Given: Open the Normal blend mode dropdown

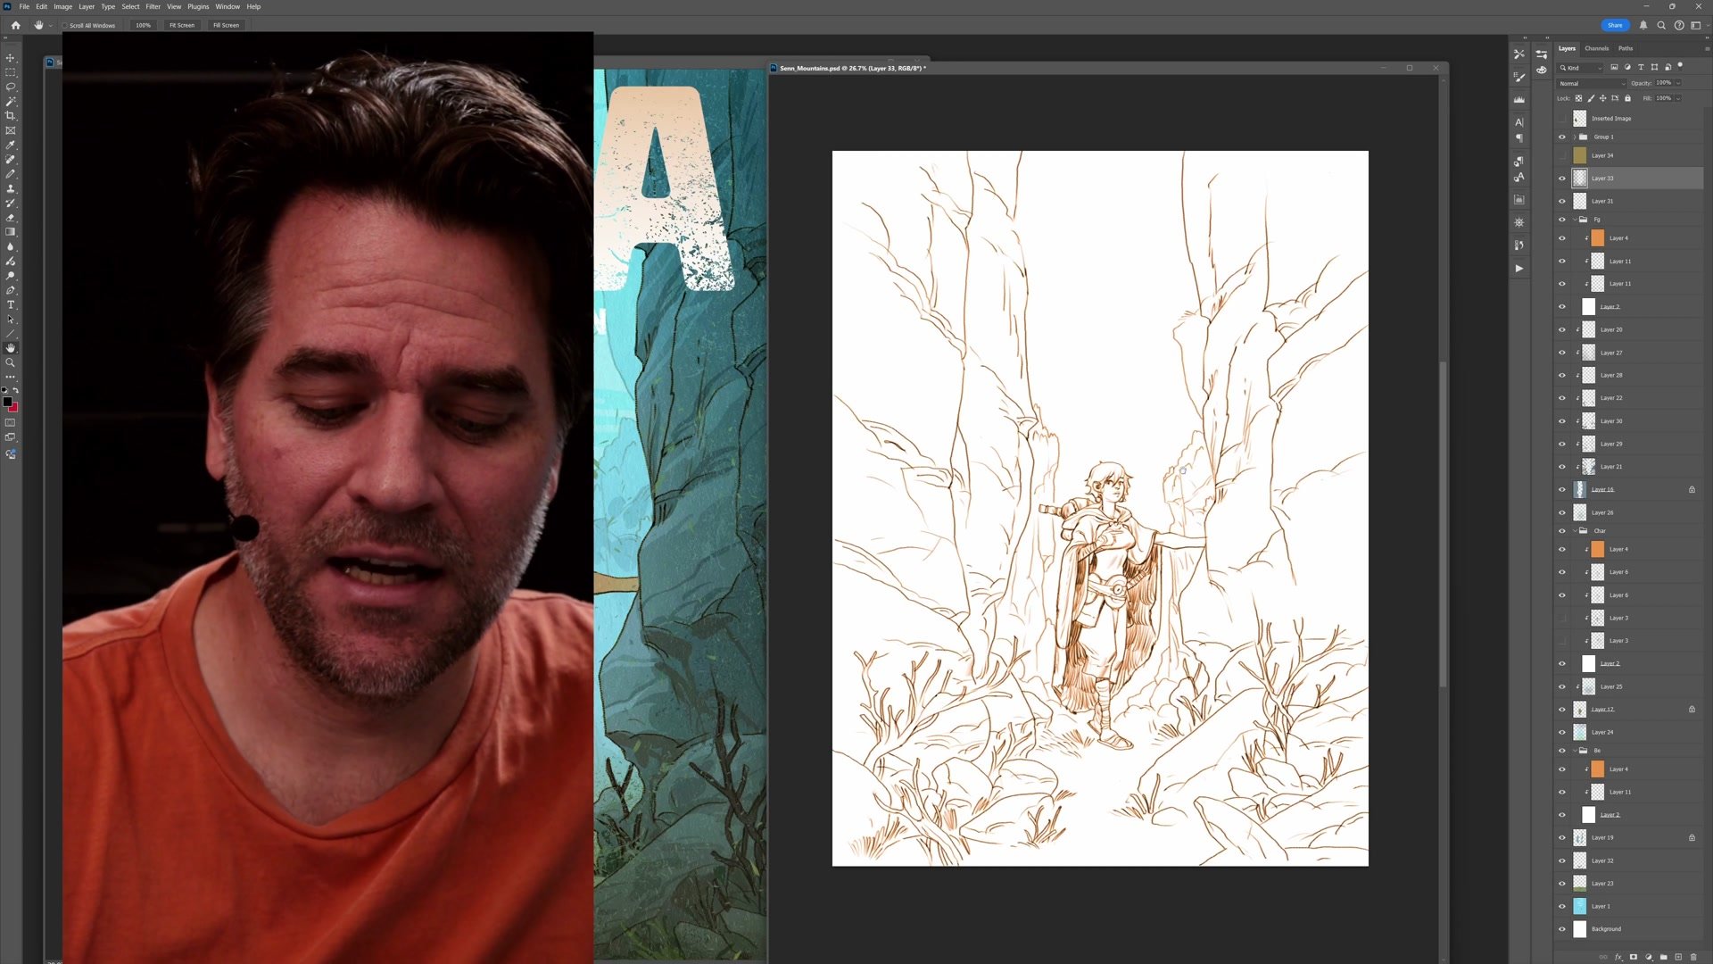Looking at the screenshot, I should click(1593, 83).
